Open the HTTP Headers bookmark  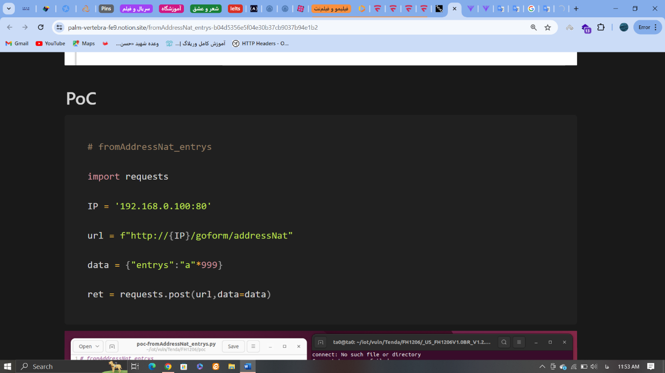click(x=261, y=44)
